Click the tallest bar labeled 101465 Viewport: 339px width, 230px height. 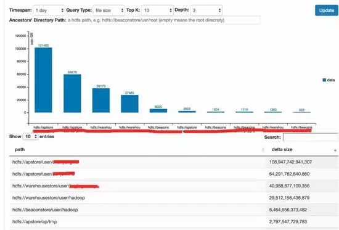(43, 80)
